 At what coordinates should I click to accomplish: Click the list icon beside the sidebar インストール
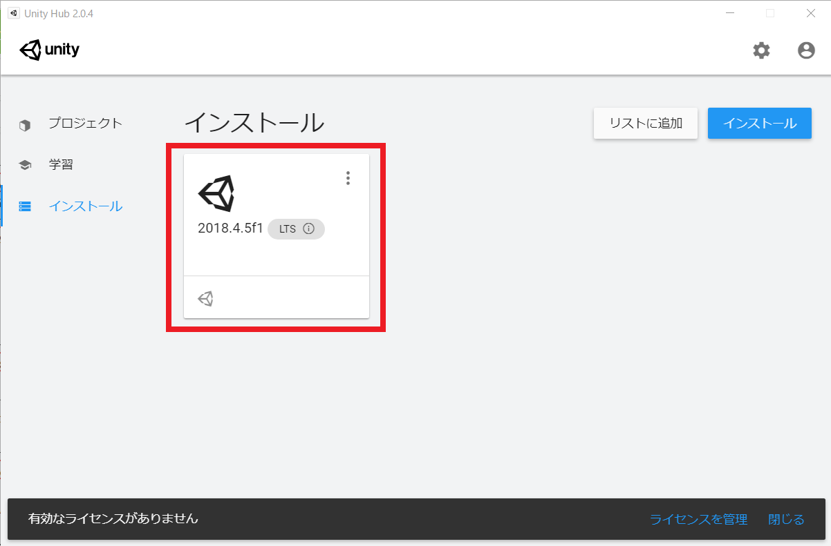pyautogui.click(x=25, y=206)
